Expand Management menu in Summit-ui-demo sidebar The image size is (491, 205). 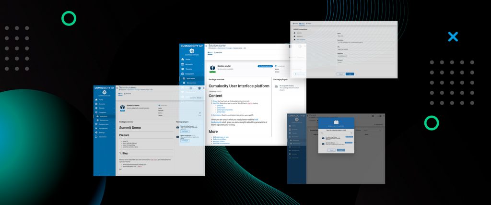114,129
